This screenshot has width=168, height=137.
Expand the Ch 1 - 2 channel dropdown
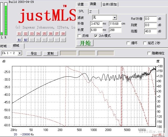click(x=20, y=53)
